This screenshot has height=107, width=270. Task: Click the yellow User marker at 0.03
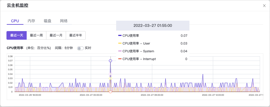[x=110, y=78]
